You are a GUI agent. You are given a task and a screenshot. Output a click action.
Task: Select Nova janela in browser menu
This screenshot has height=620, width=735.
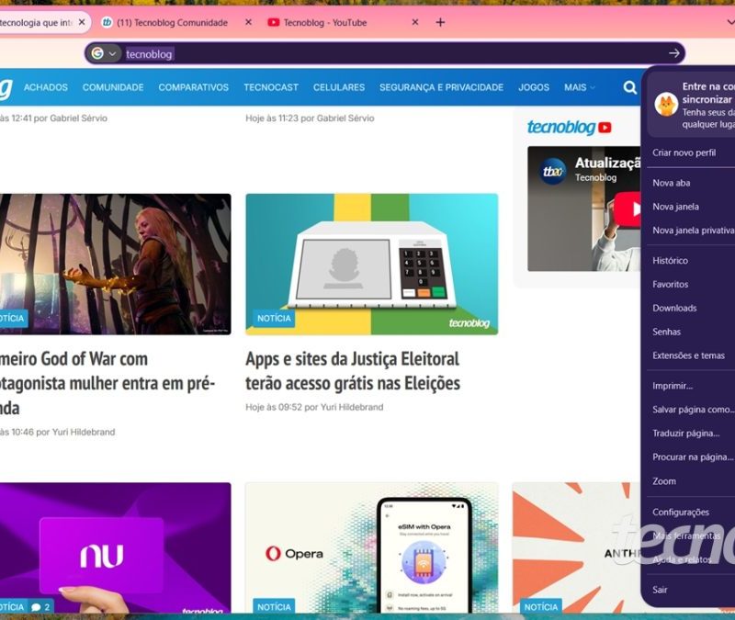coord(675,207)
